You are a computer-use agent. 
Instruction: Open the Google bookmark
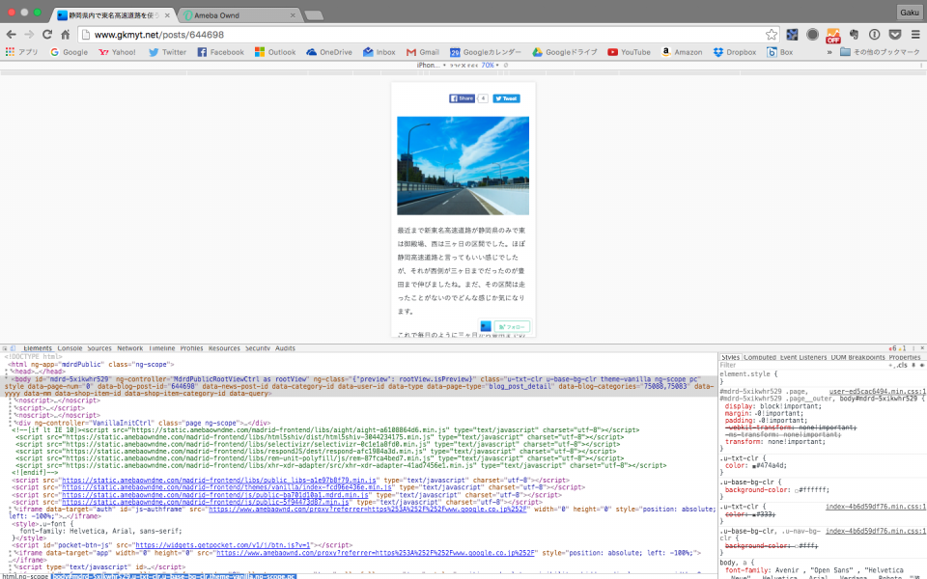(70, 52)
